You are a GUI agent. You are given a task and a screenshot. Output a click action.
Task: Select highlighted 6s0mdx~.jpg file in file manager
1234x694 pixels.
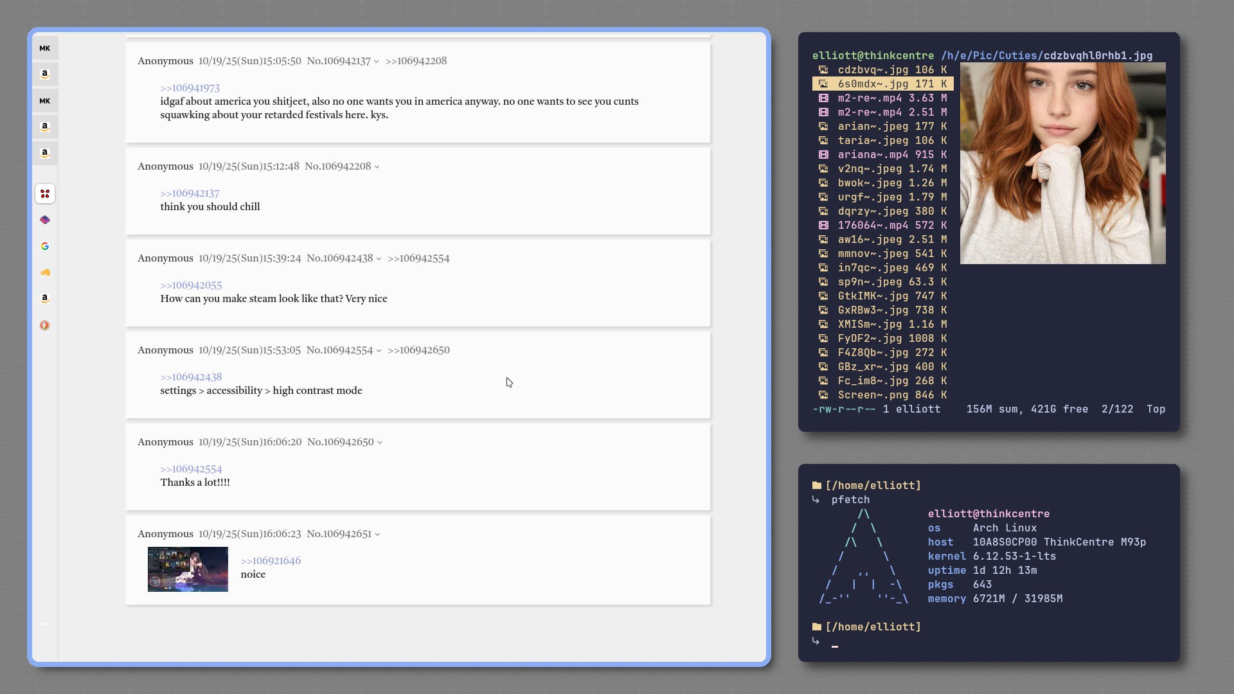coord(882,84)
